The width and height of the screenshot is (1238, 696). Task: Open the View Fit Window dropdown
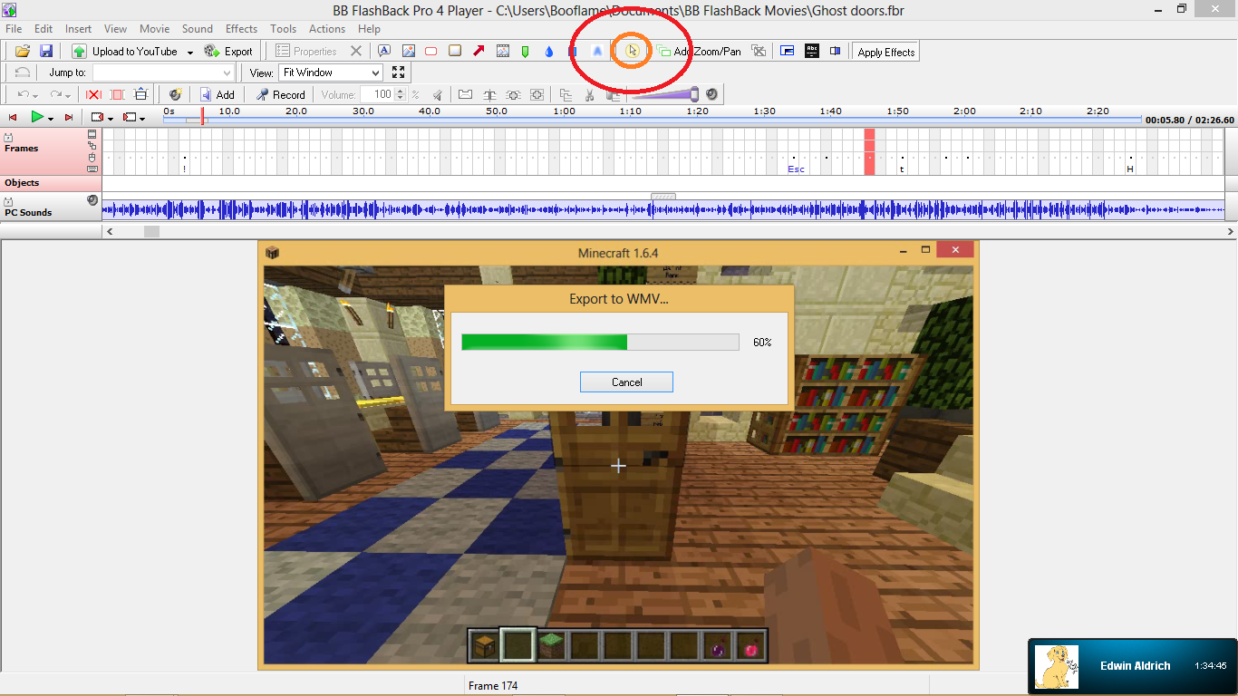tap(330, 72)
